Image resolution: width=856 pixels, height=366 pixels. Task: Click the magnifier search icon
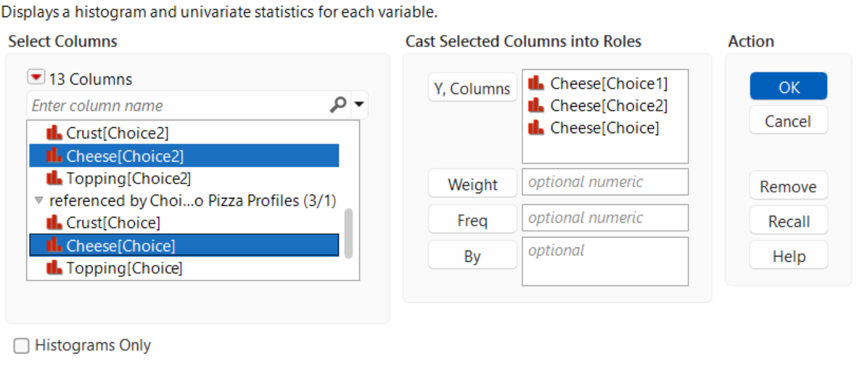coord(338,105)
